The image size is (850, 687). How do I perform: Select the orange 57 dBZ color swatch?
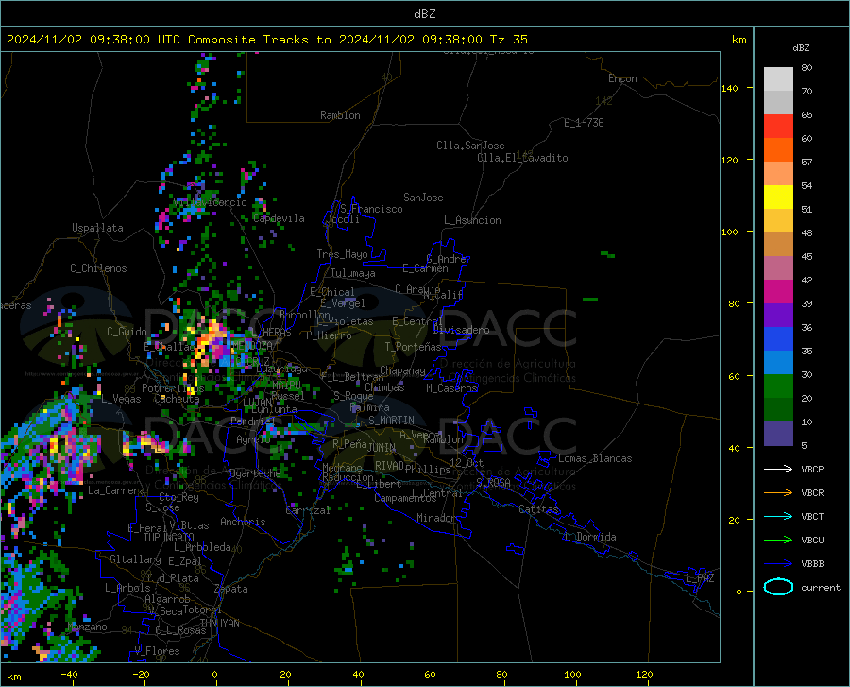[778, 150]
